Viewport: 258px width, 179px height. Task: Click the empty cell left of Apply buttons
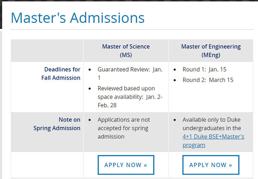coord(47,164)
